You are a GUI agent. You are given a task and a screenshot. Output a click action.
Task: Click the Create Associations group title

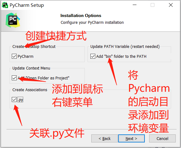pyautogui.click(x=30, y=90)
